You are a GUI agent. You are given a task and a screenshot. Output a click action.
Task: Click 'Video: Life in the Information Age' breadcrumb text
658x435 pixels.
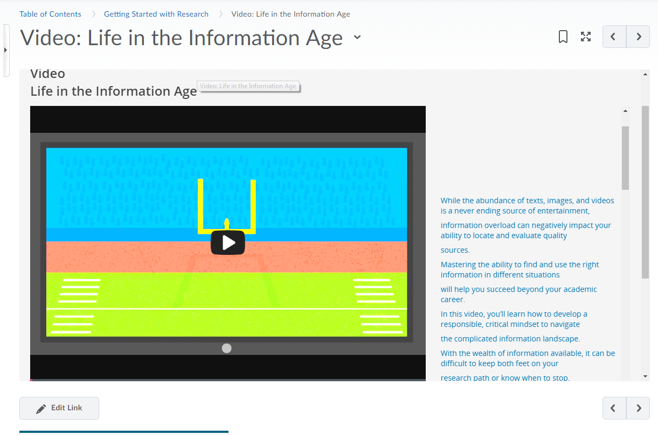pyautogui.click(x=290, y=14)
